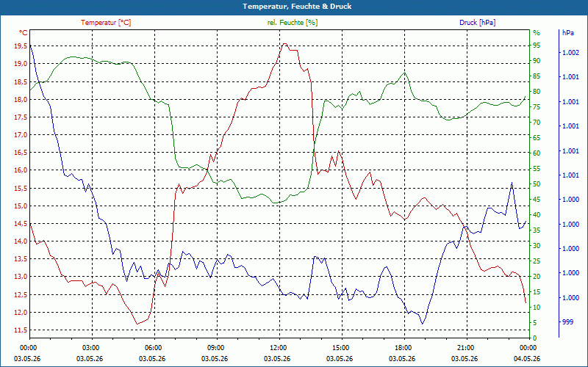Click temperature axis value 17,0
Viewport: 588px width, 367px height.
click(x=21, y=135)
